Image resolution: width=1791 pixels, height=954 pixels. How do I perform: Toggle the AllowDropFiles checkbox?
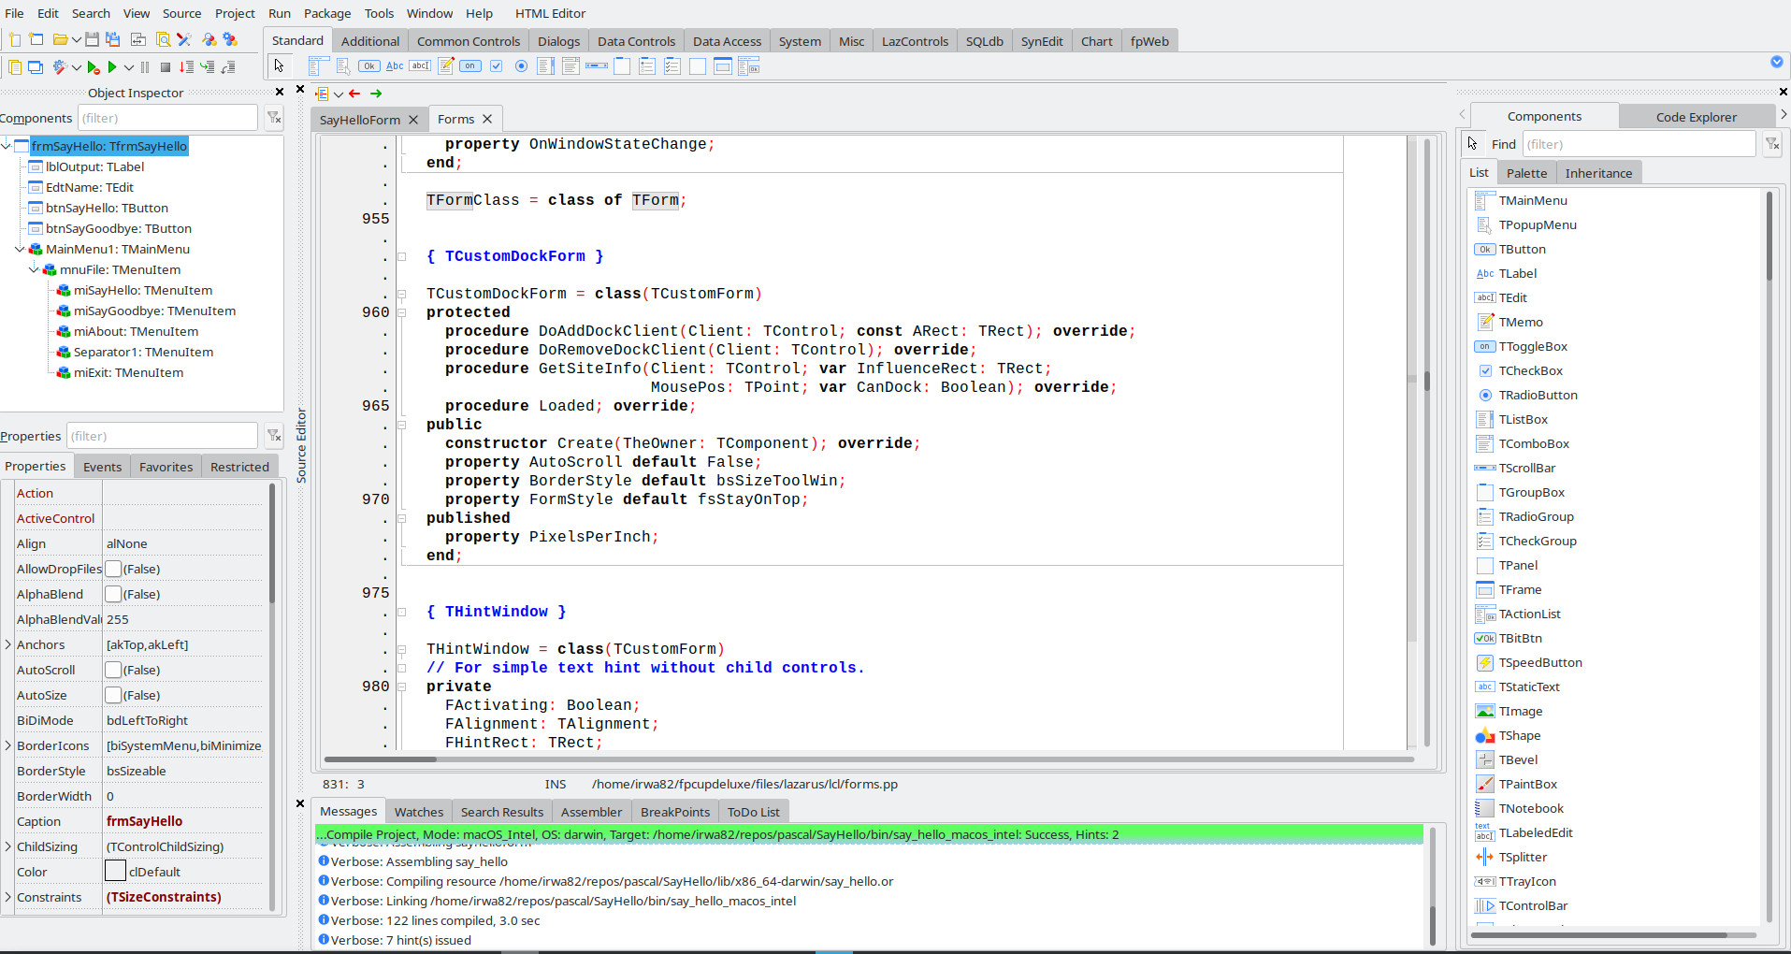[113, 569]
